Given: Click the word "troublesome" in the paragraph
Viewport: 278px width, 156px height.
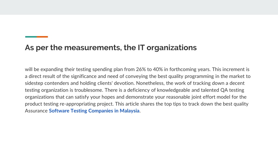Looking at the screenshot, I should coord(89,90).
